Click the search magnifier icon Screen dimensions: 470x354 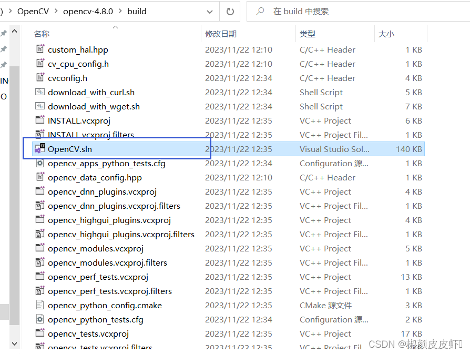(260, 11)
